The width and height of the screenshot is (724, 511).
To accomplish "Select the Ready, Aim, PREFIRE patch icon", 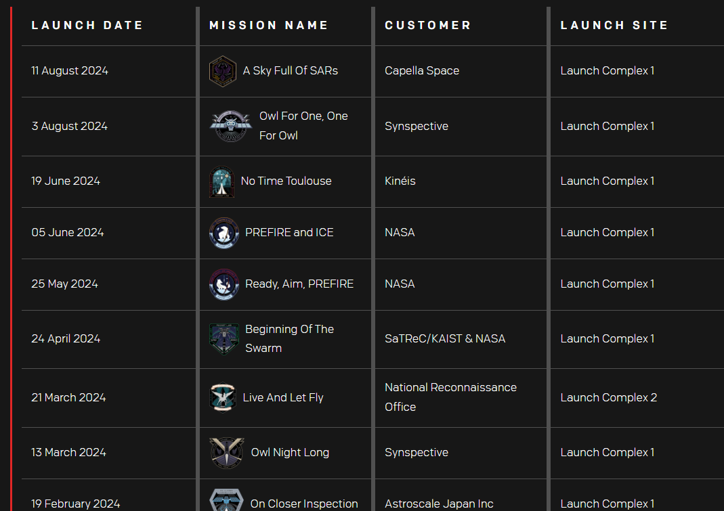I will 224,284.
